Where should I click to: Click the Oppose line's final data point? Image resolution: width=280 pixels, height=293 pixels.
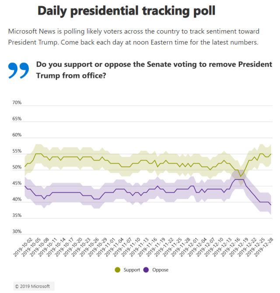tap(271, 205)
